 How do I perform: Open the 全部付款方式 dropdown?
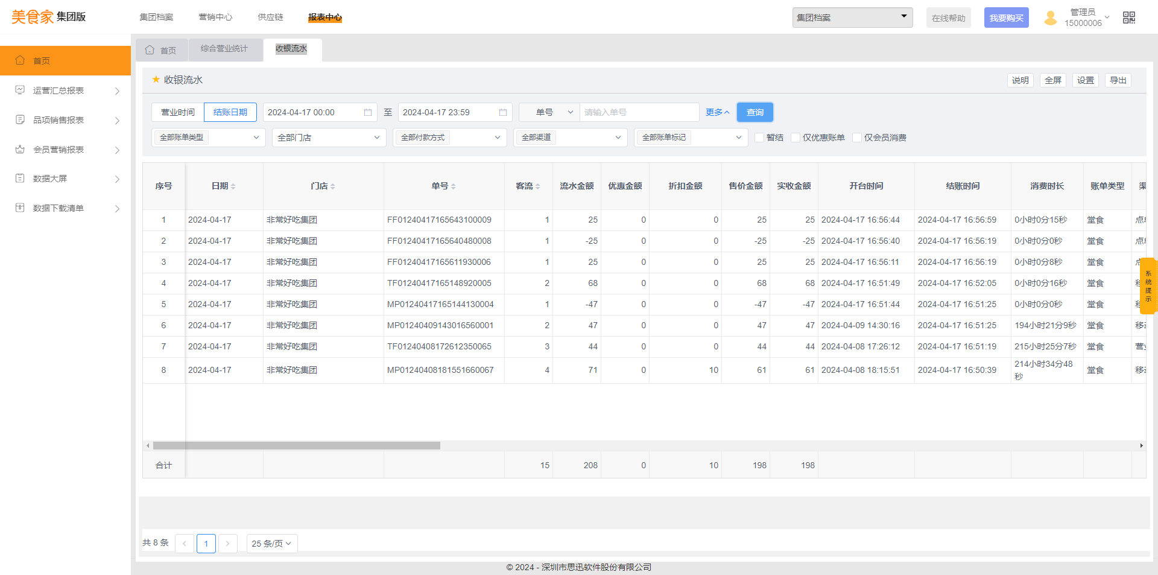click(x=450, y=138)
